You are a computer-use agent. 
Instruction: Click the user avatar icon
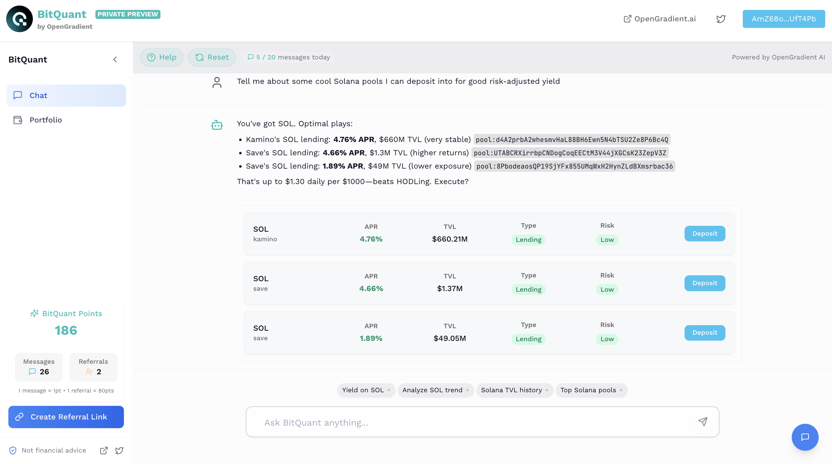pyautogui.click(x=217, y=82)
